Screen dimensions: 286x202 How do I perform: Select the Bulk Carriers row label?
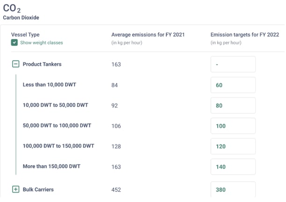pyautogui.click(x=38, y=189)
